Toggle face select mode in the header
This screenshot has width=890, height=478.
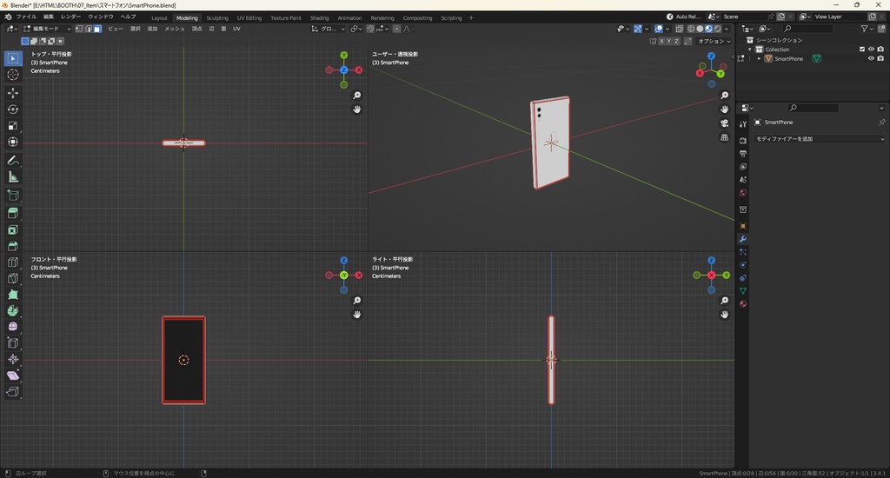coord(97,29)
